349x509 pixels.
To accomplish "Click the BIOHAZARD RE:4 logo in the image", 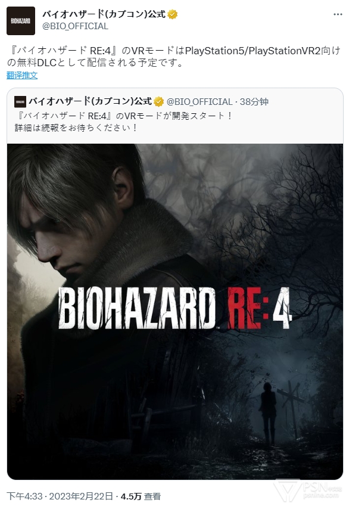I will (175, 308).
